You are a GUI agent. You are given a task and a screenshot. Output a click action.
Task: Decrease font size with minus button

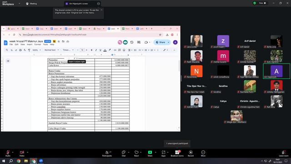click(x=78, y=50)
